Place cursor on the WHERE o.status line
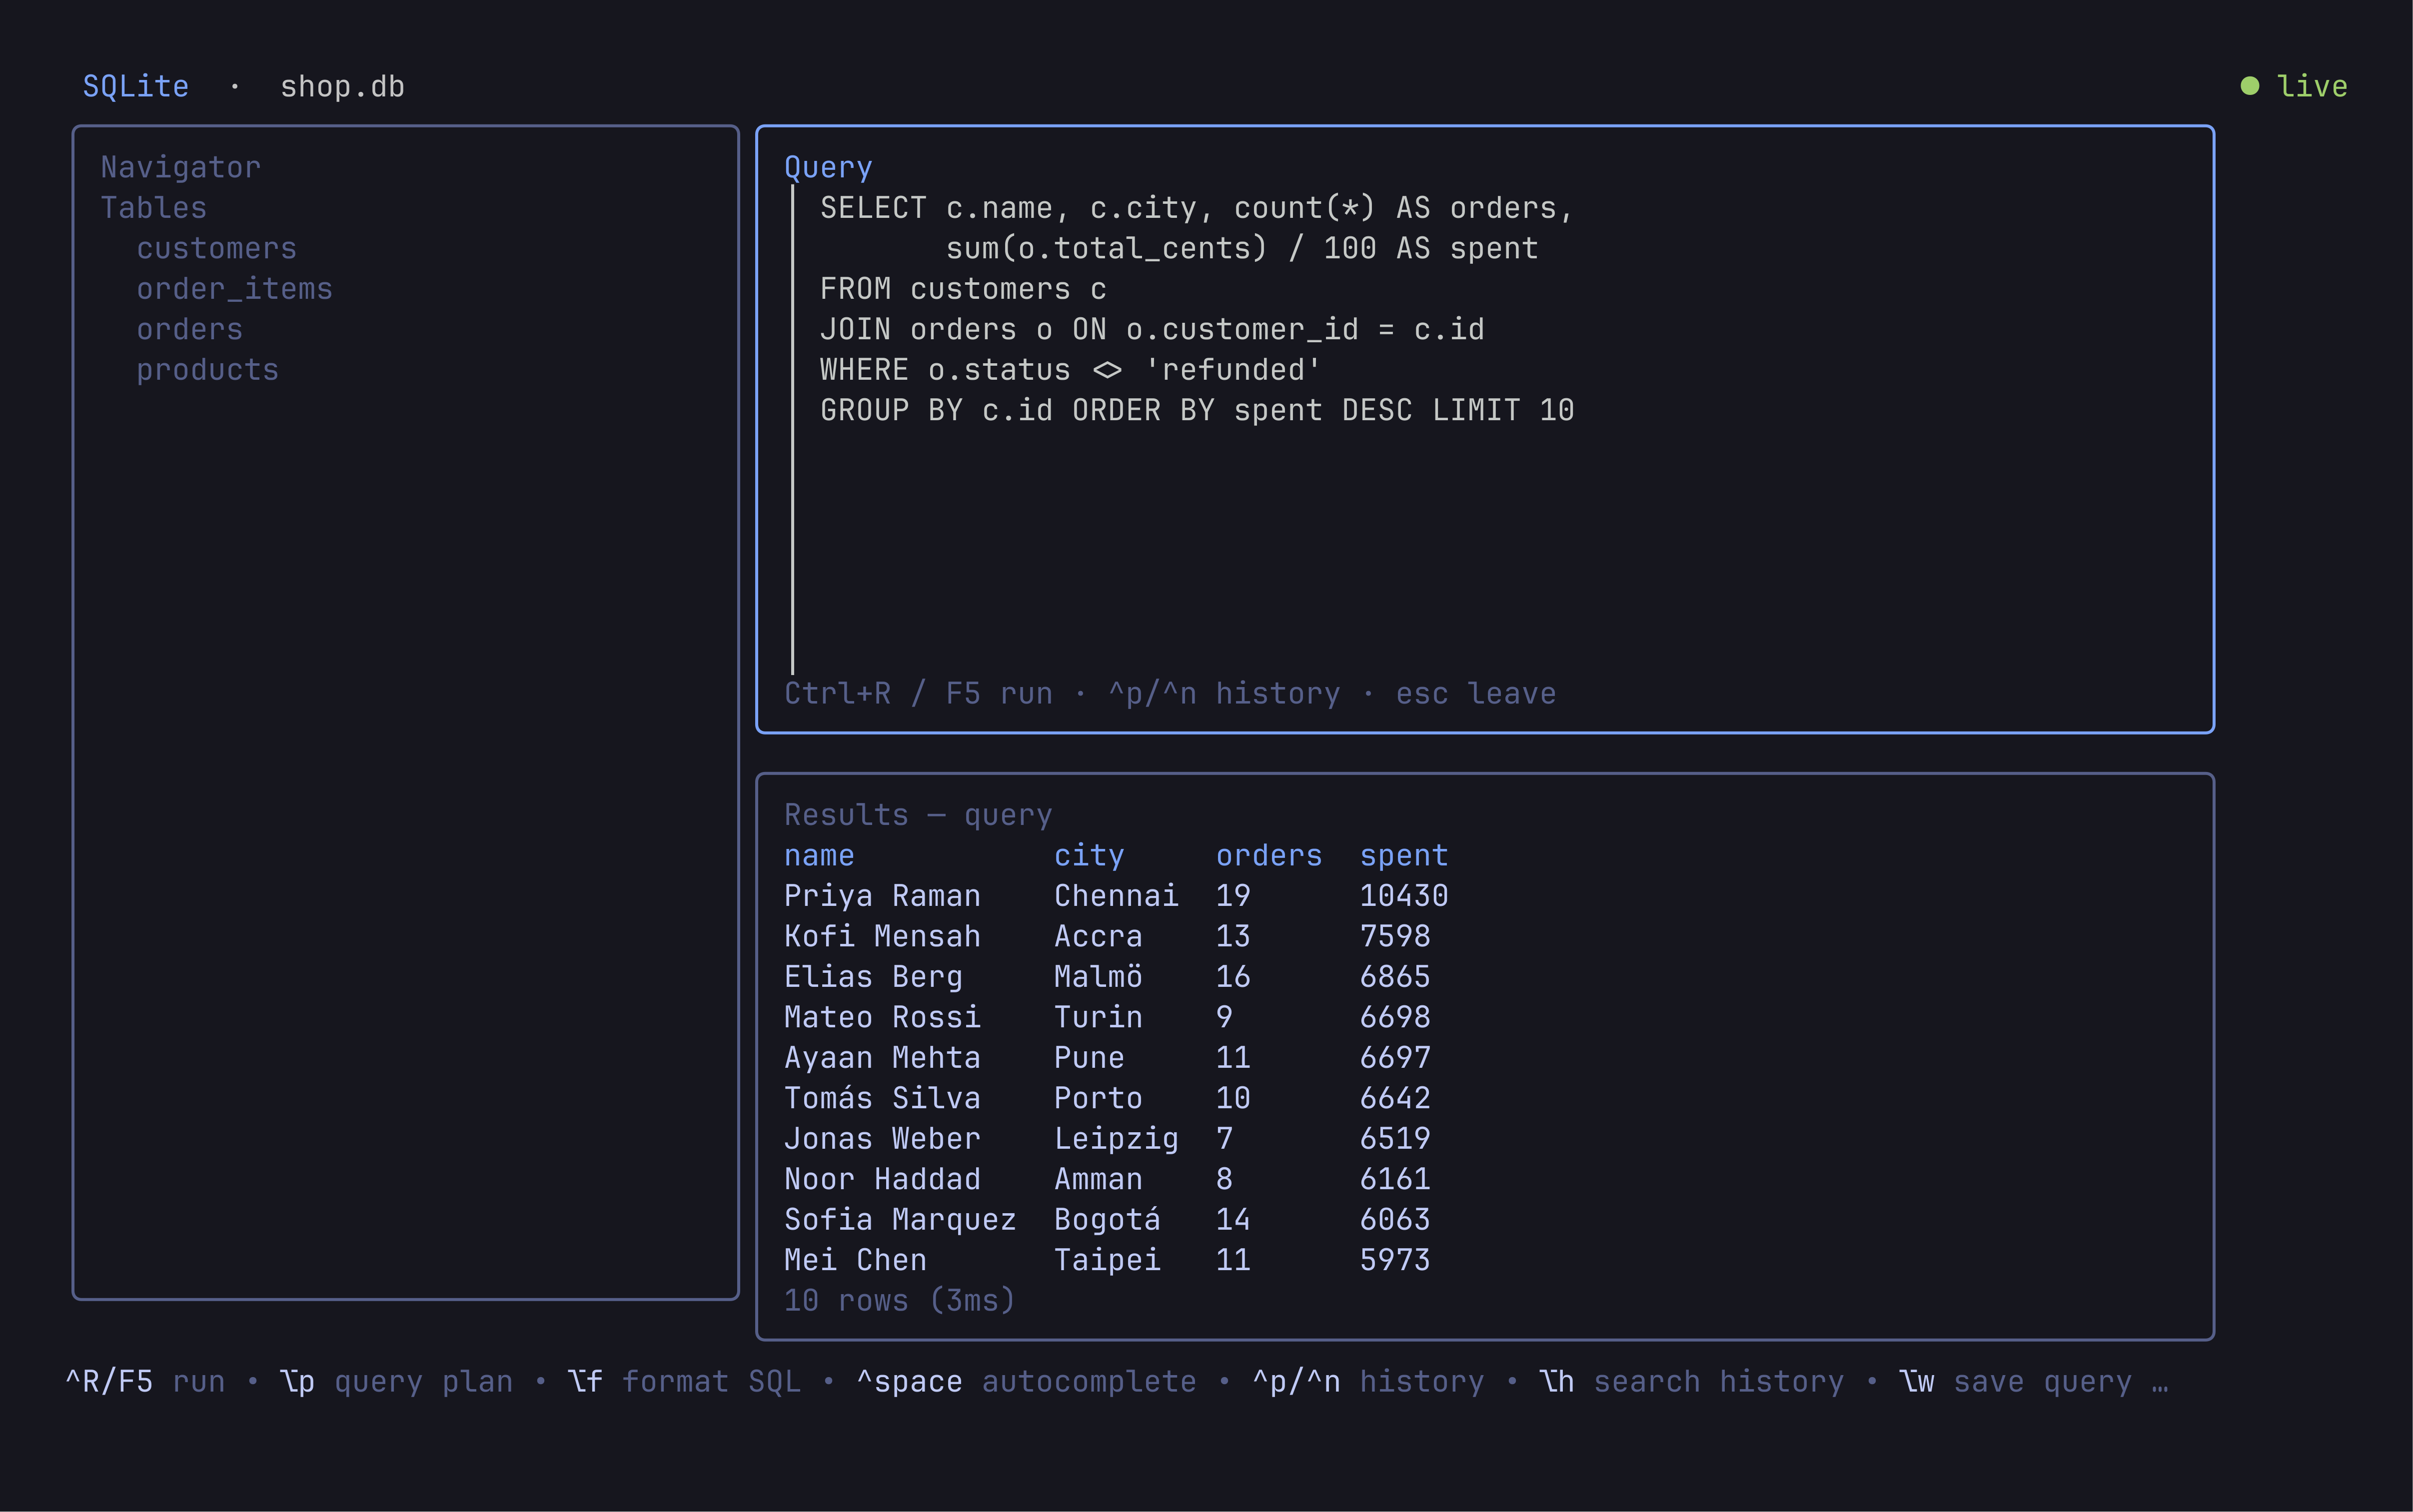This screenshot has width=2413, height=1512. 1071,370
